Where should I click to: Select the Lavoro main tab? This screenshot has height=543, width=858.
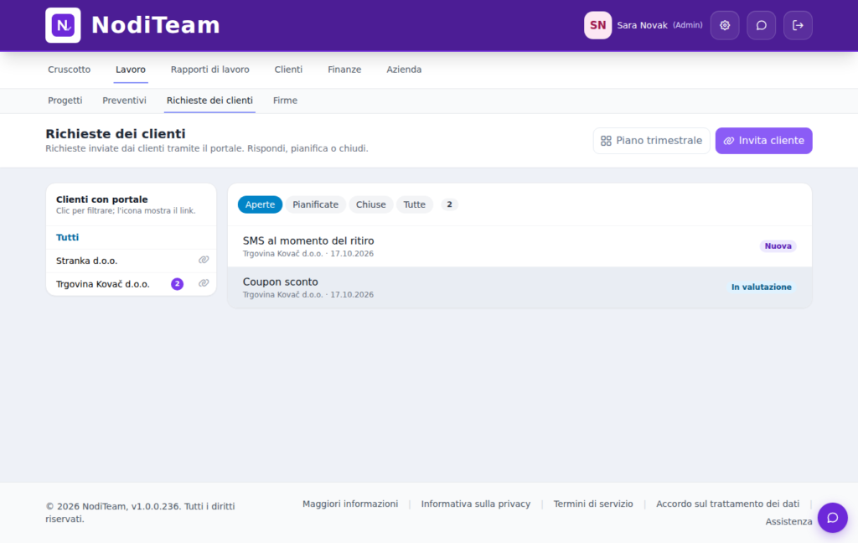tap(130, 70)
